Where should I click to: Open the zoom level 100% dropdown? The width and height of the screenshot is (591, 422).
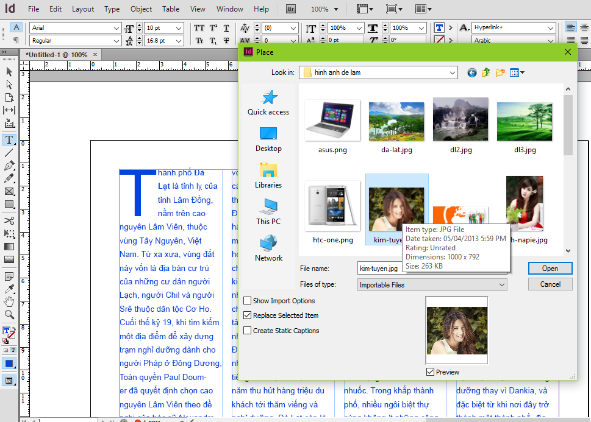click(336, 9)
